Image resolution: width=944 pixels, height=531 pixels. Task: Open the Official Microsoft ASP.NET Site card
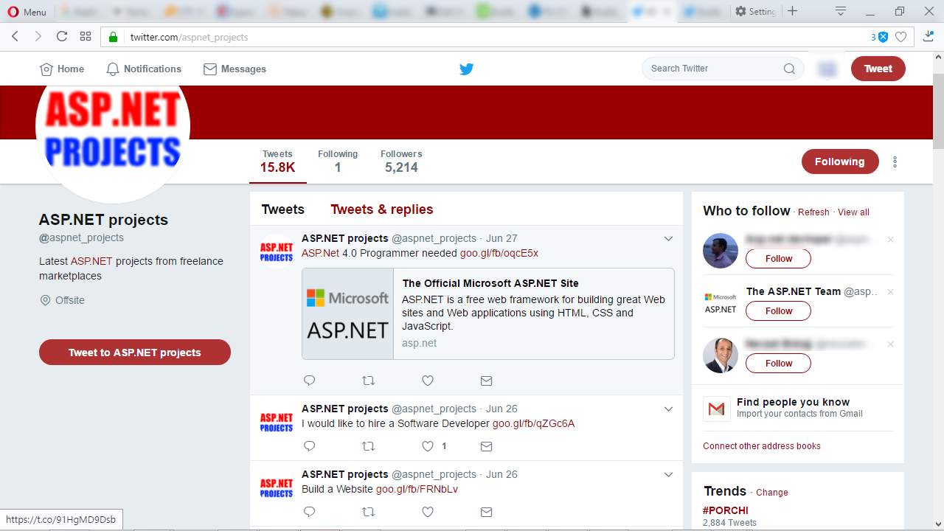click(487, 313)
